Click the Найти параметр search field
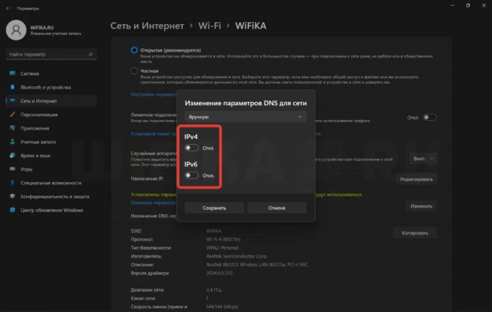The height and width of the screenshot is (312, 492). click(x=51, y=54)
